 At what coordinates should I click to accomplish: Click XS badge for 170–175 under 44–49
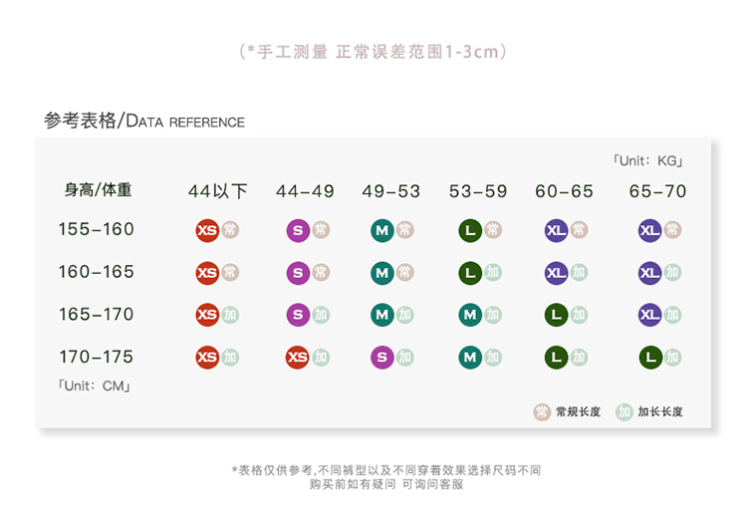(297, 358)
